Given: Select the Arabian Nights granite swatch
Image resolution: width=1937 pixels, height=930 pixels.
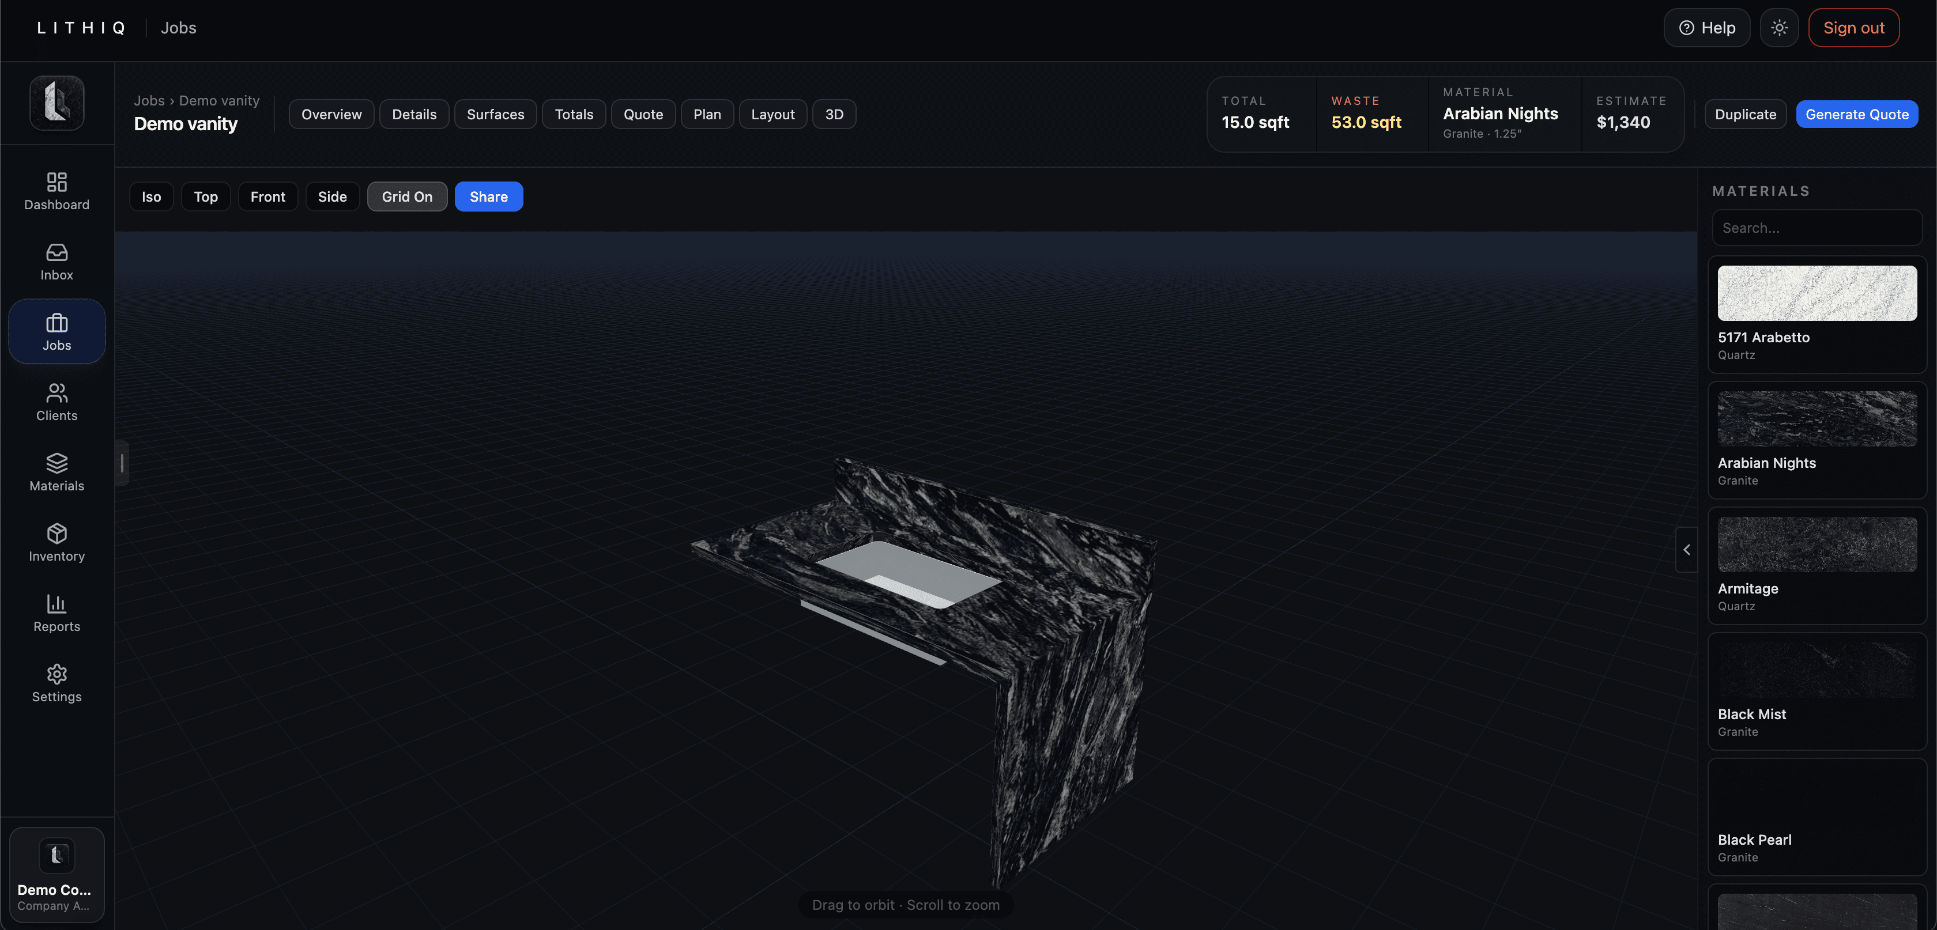Looking at the screenshot, I should pyautogui.click(x=1817, y=419).
